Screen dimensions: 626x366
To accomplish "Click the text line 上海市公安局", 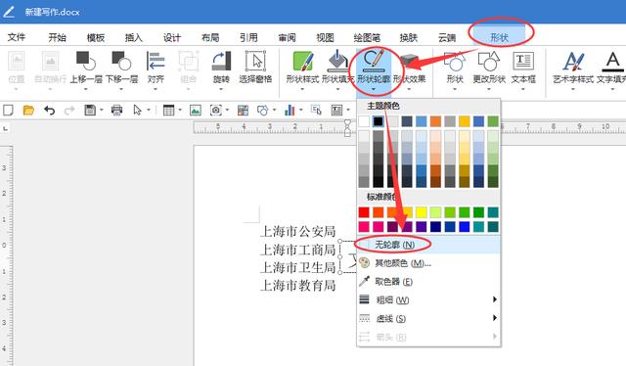I will 297,231.
